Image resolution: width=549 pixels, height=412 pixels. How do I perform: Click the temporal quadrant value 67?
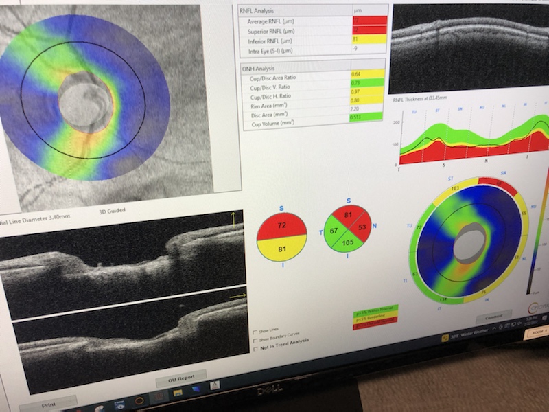click(x=334, y=231)
